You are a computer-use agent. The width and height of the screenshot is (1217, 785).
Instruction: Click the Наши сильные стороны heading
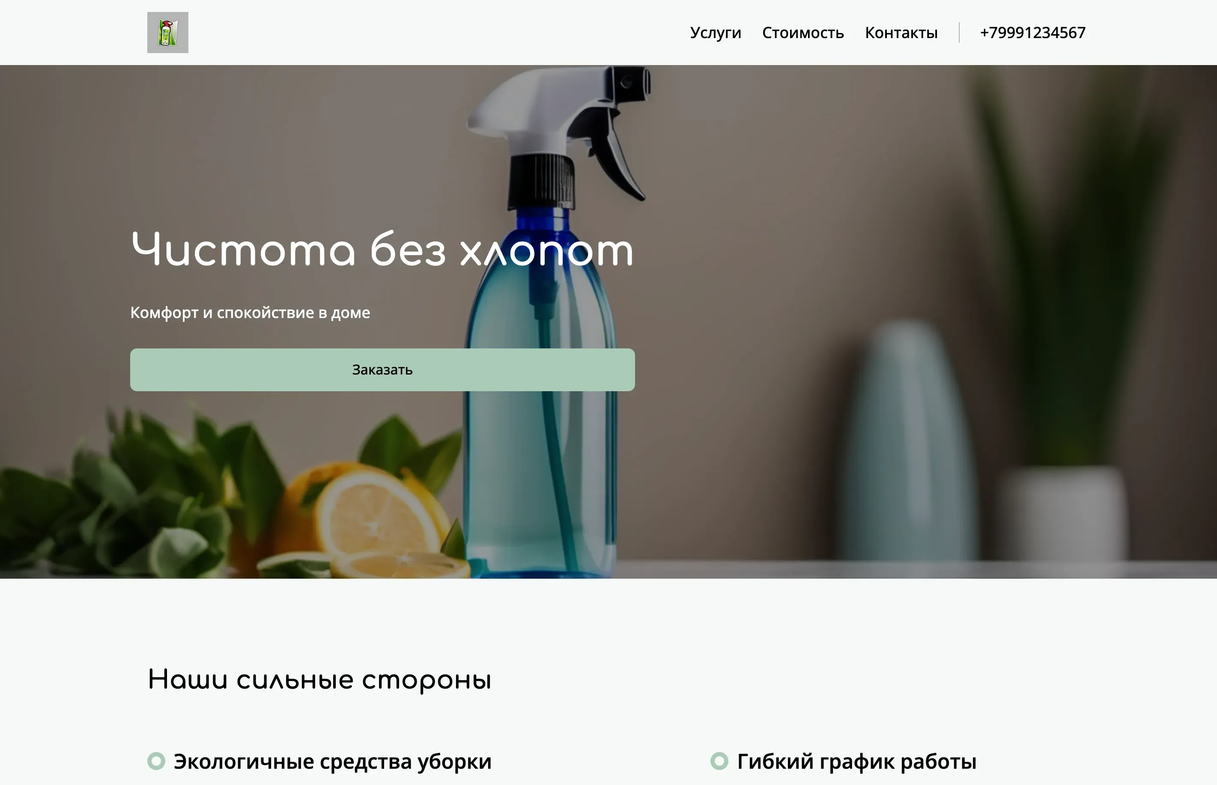[320, 680]
